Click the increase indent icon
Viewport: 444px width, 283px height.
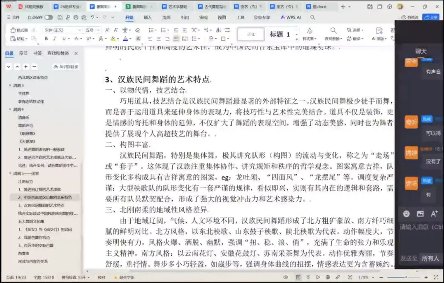coord(185,30)
